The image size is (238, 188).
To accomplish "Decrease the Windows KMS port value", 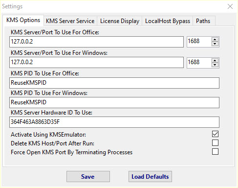I will pos(215,65).
